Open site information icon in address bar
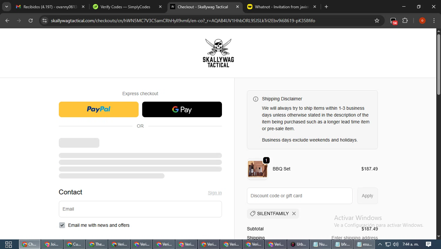 (44, 21)
